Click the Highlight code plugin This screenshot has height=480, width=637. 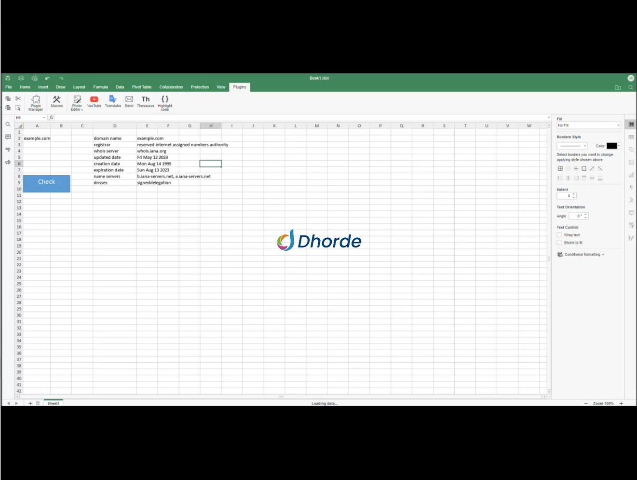pyautogui.click(x=164, y=103)
